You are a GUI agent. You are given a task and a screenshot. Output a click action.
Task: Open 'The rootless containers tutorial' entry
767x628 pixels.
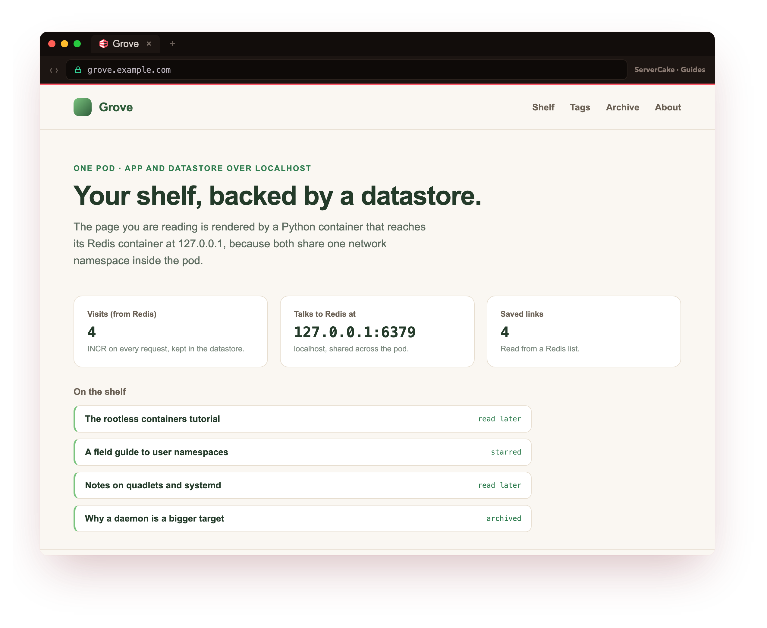[x=303, y=419]
